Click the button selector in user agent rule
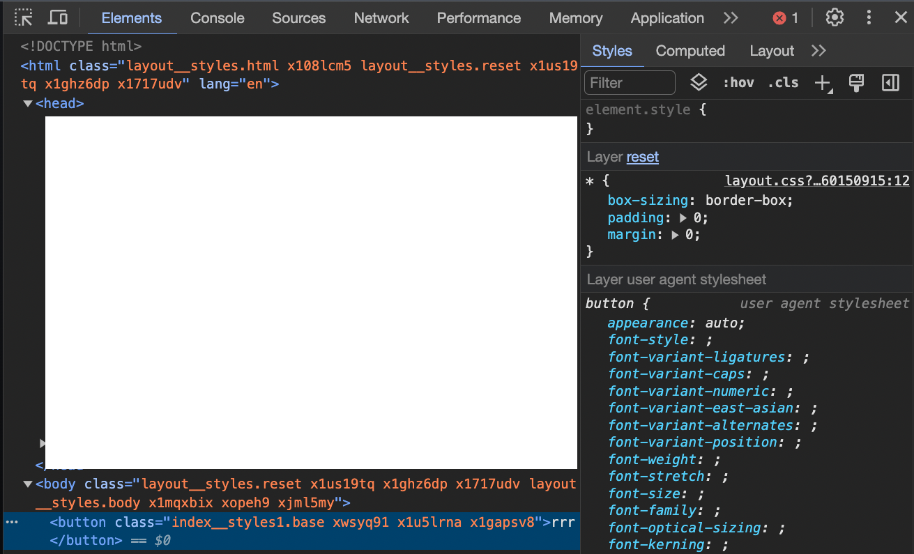Image resolution: width=914 pixels, height=554 pixels. click(x=609, y=303)
